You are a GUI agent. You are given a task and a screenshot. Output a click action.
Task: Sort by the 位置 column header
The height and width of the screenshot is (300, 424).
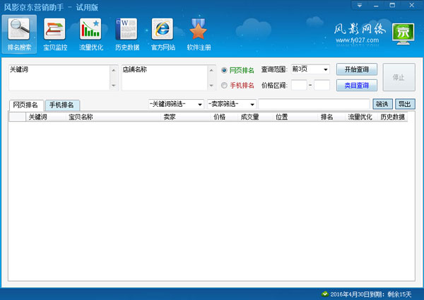pyautogui.click(x=295, y=117)
